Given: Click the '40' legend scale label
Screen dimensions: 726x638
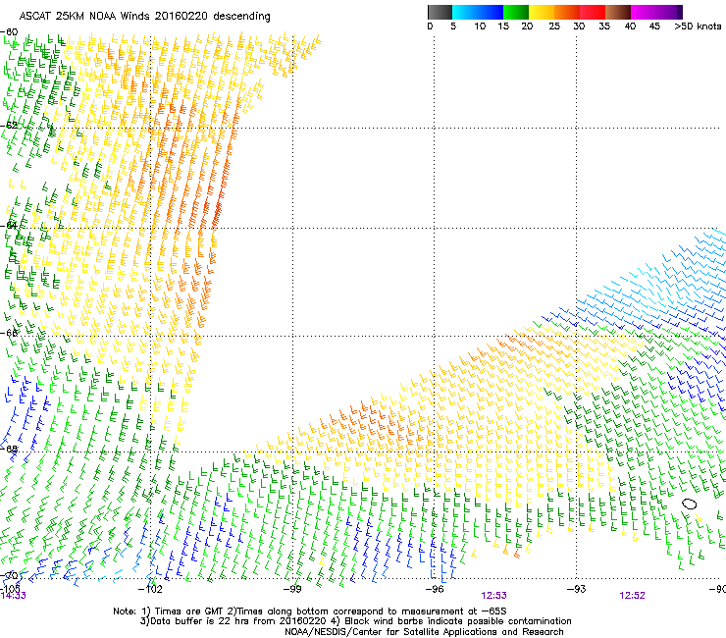Looking at the screenshot, I should (630, 27).
